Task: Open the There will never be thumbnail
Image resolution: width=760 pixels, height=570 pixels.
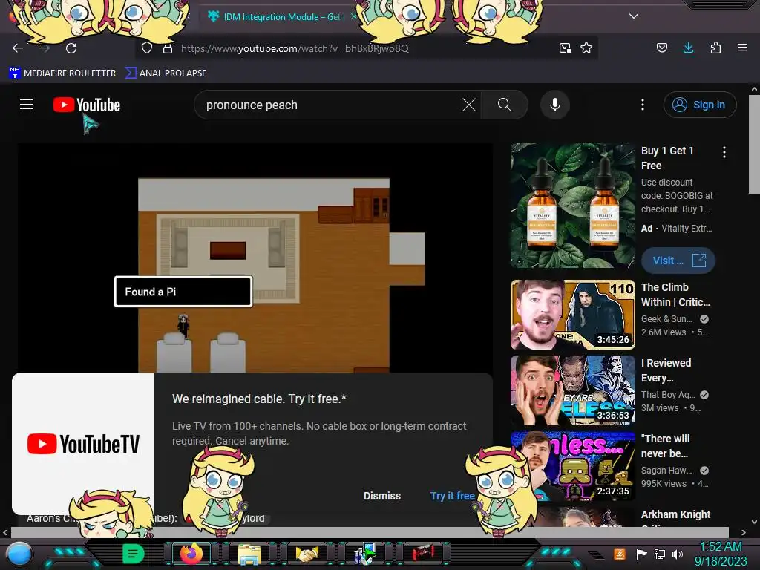Action: pyautogui.click(x=572, y=466)
